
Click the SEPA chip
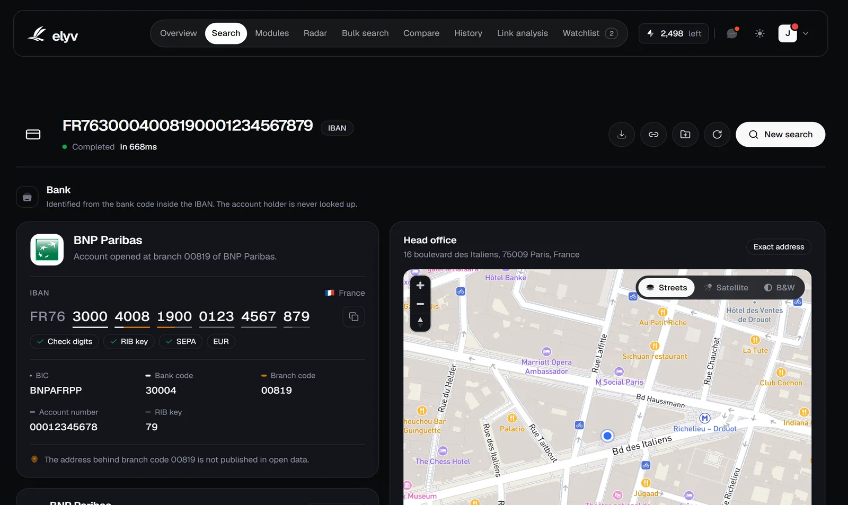pyautogui.click(x=181, y=342)
